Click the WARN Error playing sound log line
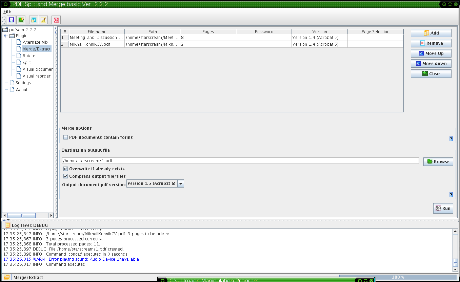 71,259
